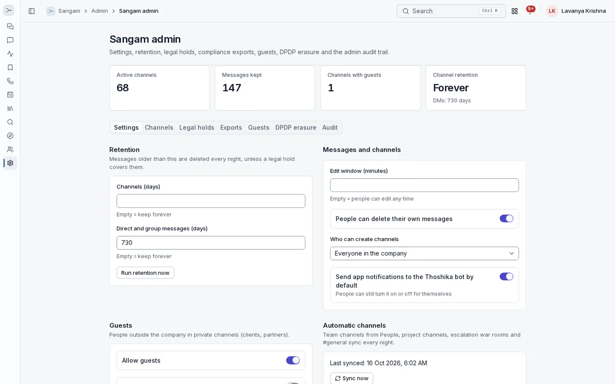Image resolution: width=615 pixels, height=384 pixels.
Task: Open notifications with the 9+ badge
Action: pyautogui.click(x=530, y=10)
